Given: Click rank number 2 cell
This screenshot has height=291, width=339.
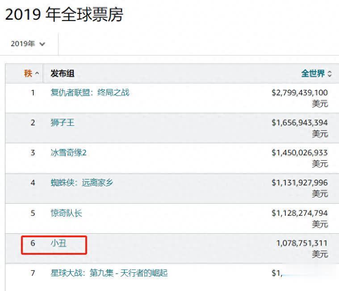Looking at the screenshot, I should (x=33, y=123).
